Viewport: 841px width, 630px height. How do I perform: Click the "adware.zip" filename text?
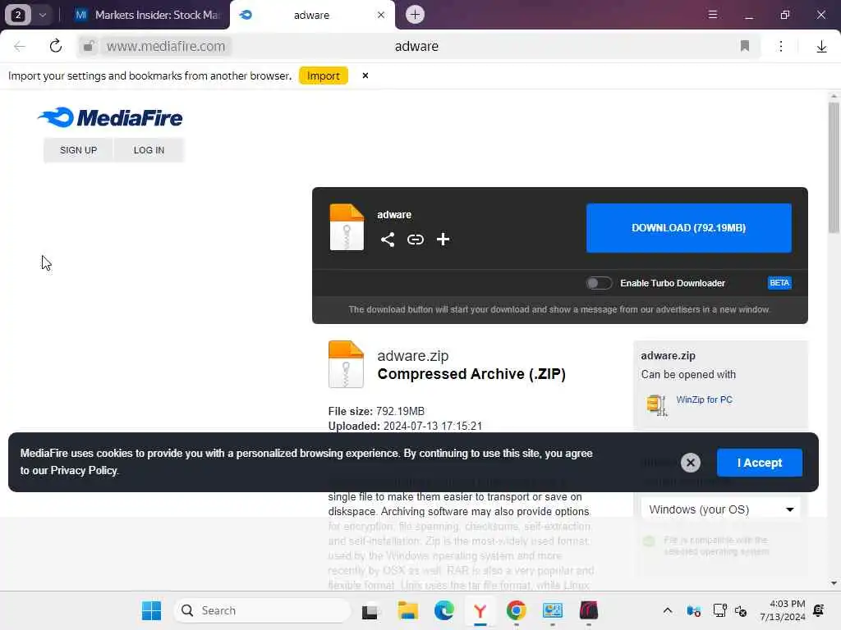[x=412, y=356]
